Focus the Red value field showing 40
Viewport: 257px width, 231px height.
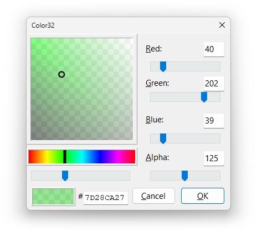pos(214,49)
